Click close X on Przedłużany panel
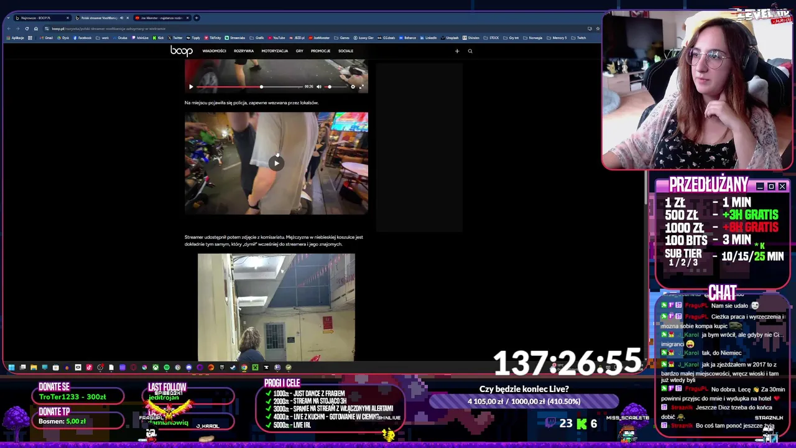 [x=782, y=187]
